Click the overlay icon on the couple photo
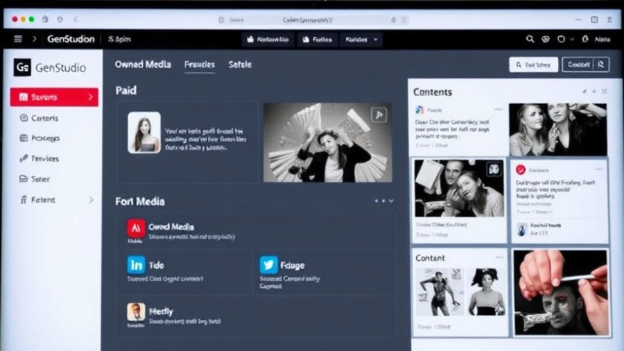The width and height of the screenshot is (624, 351). [x=493, y=169]
